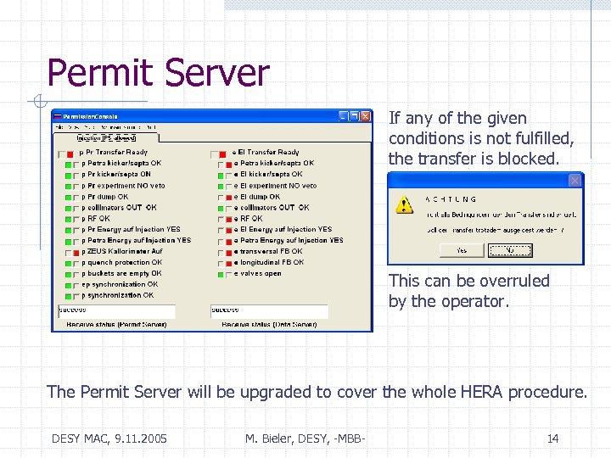Image resolution: width=611 pixels, height=458 pixels.
Task: Click the 'Receive status (Permit Server)' caption
Action: click(x=116, y=324)
